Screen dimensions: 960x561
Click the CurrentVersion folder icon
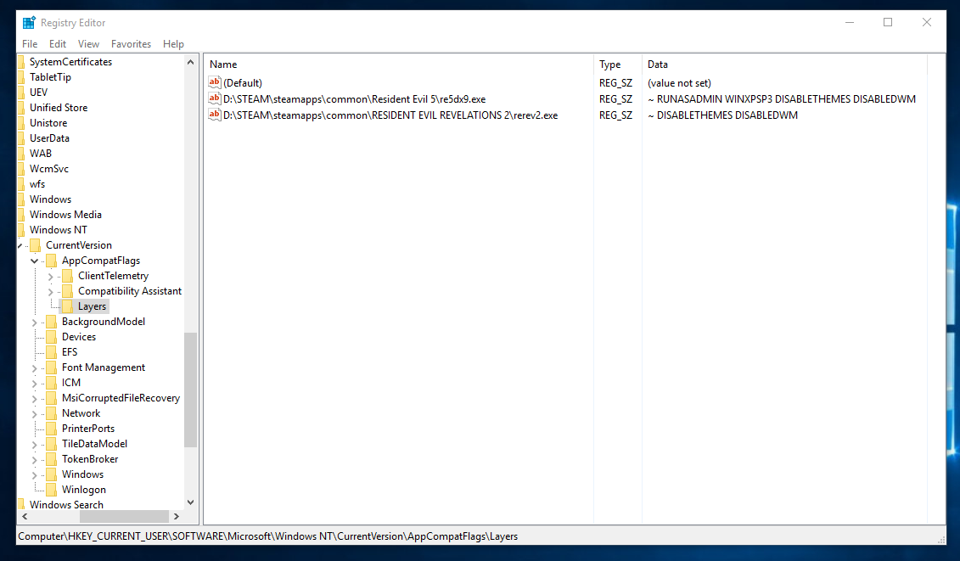[x=36, y=245]
